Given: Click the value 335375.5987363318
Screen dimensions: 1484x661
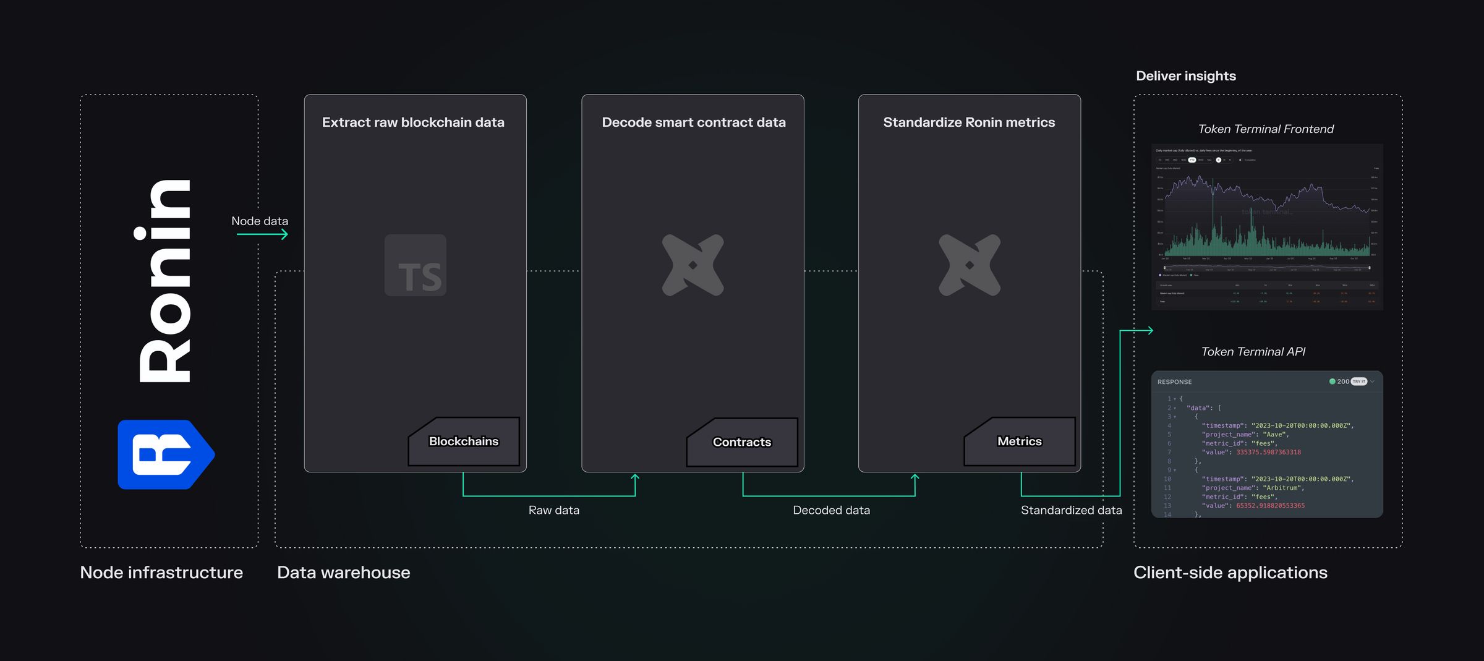Looking at the screenshot, I should coord(1268,453).
